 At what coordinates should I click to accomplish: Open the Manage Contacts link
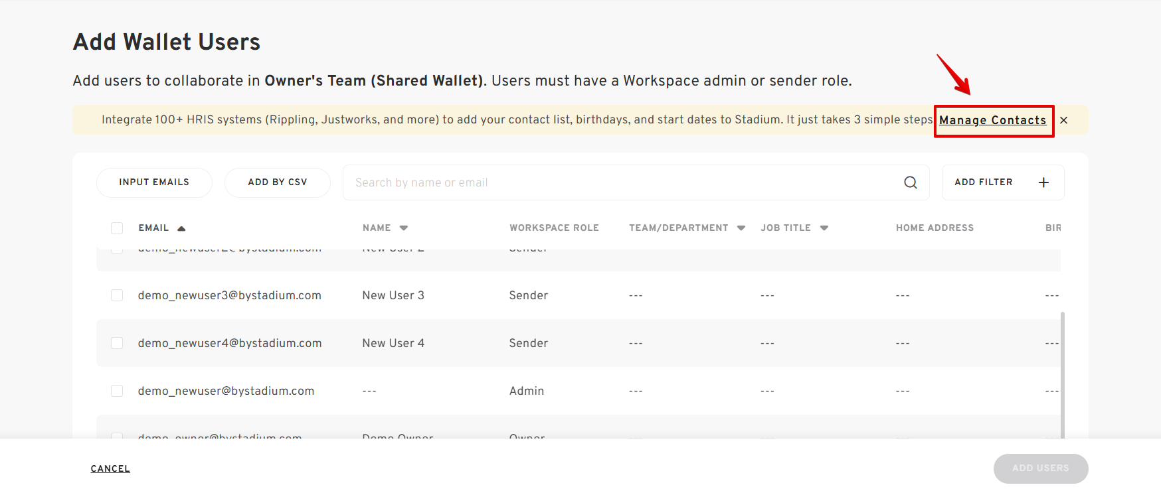(992, 120)
